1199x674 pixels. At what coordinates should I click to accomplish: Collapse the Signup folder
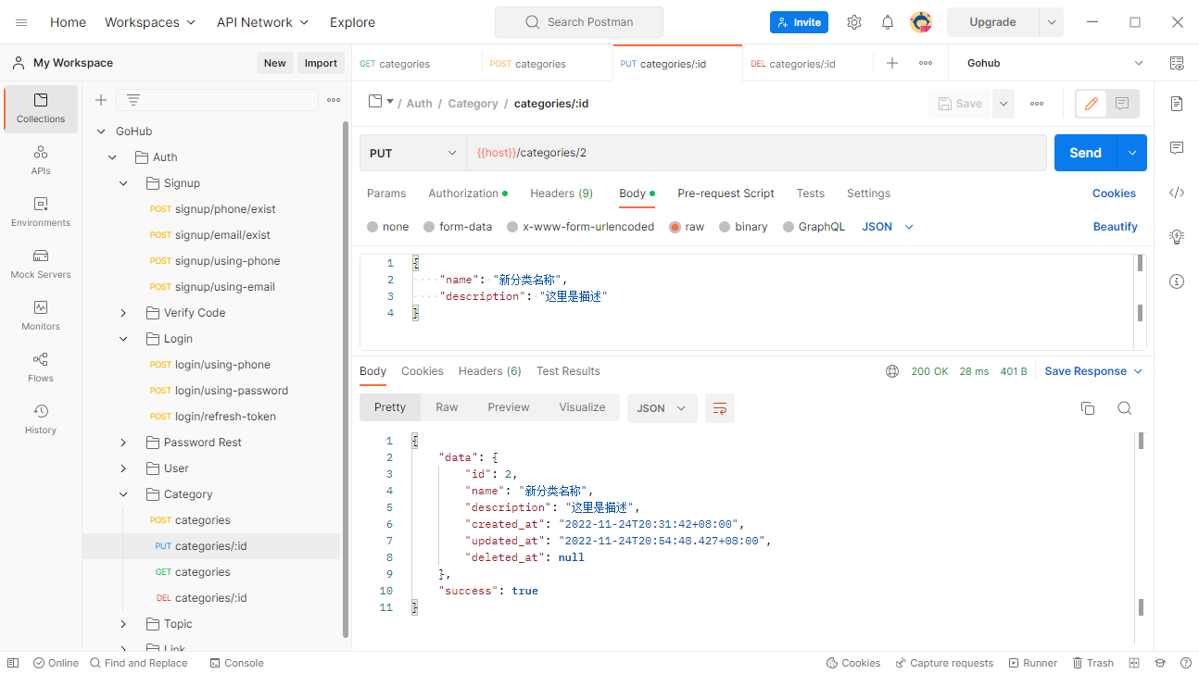tap(123, 183)
